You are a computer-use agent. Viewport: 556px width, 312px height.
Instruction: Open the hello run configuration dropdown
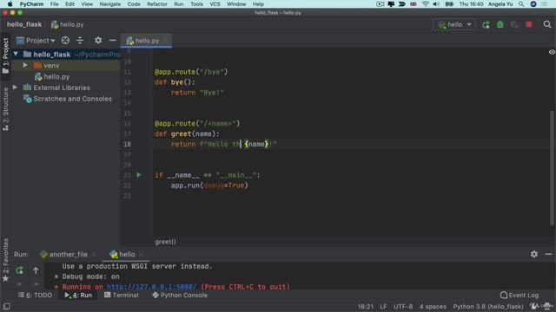coord(454,24)
